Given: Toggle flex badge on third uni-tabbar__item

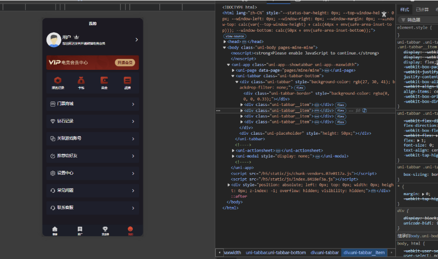Looking at the screenshot, I should click(x=341, y=116).
